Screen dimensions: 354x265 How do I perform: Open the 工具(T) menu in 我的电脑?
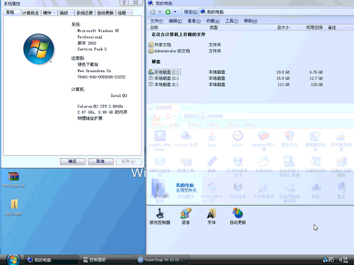(x=232, y=21)
